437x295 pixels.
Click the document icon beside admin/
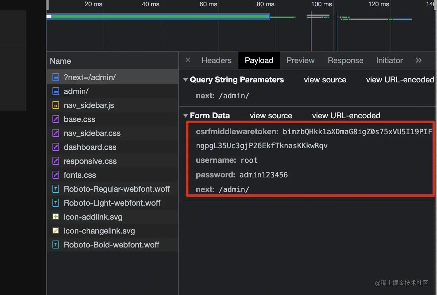tap(56, 91)
